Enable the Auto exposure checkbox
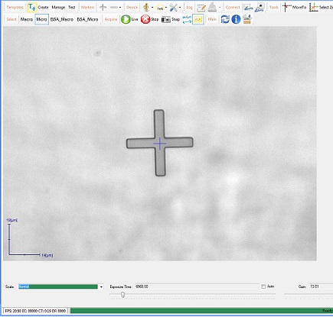The image size is (333, 317). coord(263,286)
